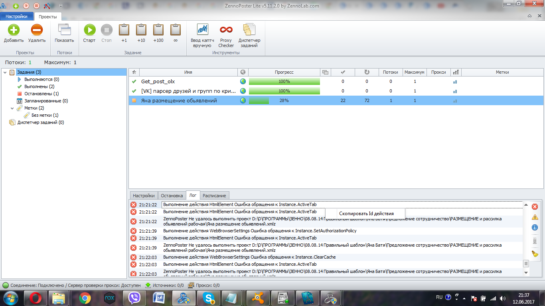Image resolution: width=545 pixels, height=306 pixels.
Task: Toggle the error messages filter in the log
Action: point(535,206)
